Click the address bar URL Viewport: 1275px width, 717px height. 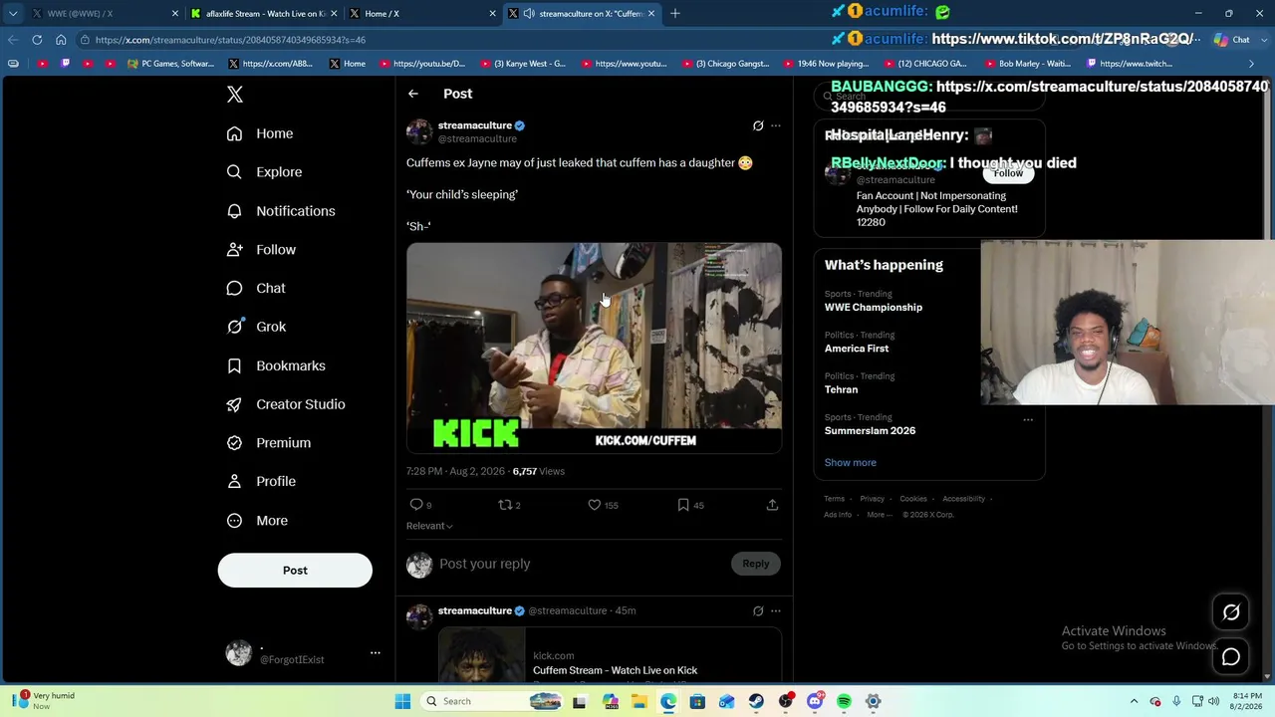click(x=230, y=40)
